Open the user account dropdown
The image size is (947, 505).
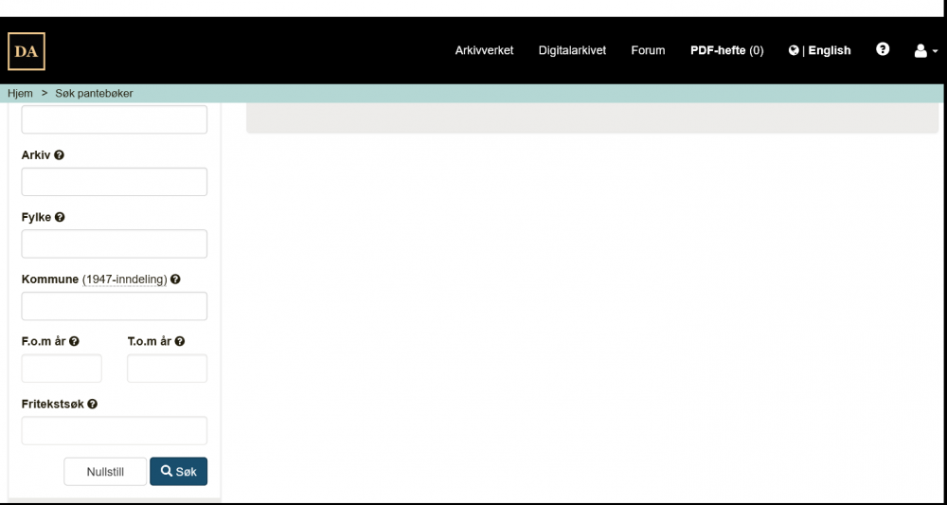pyautogui.click(x=925, y=51)
